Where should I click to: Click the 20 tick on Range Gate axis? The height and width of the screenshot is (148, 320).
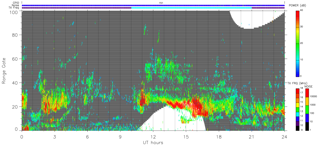coord(15,107)
